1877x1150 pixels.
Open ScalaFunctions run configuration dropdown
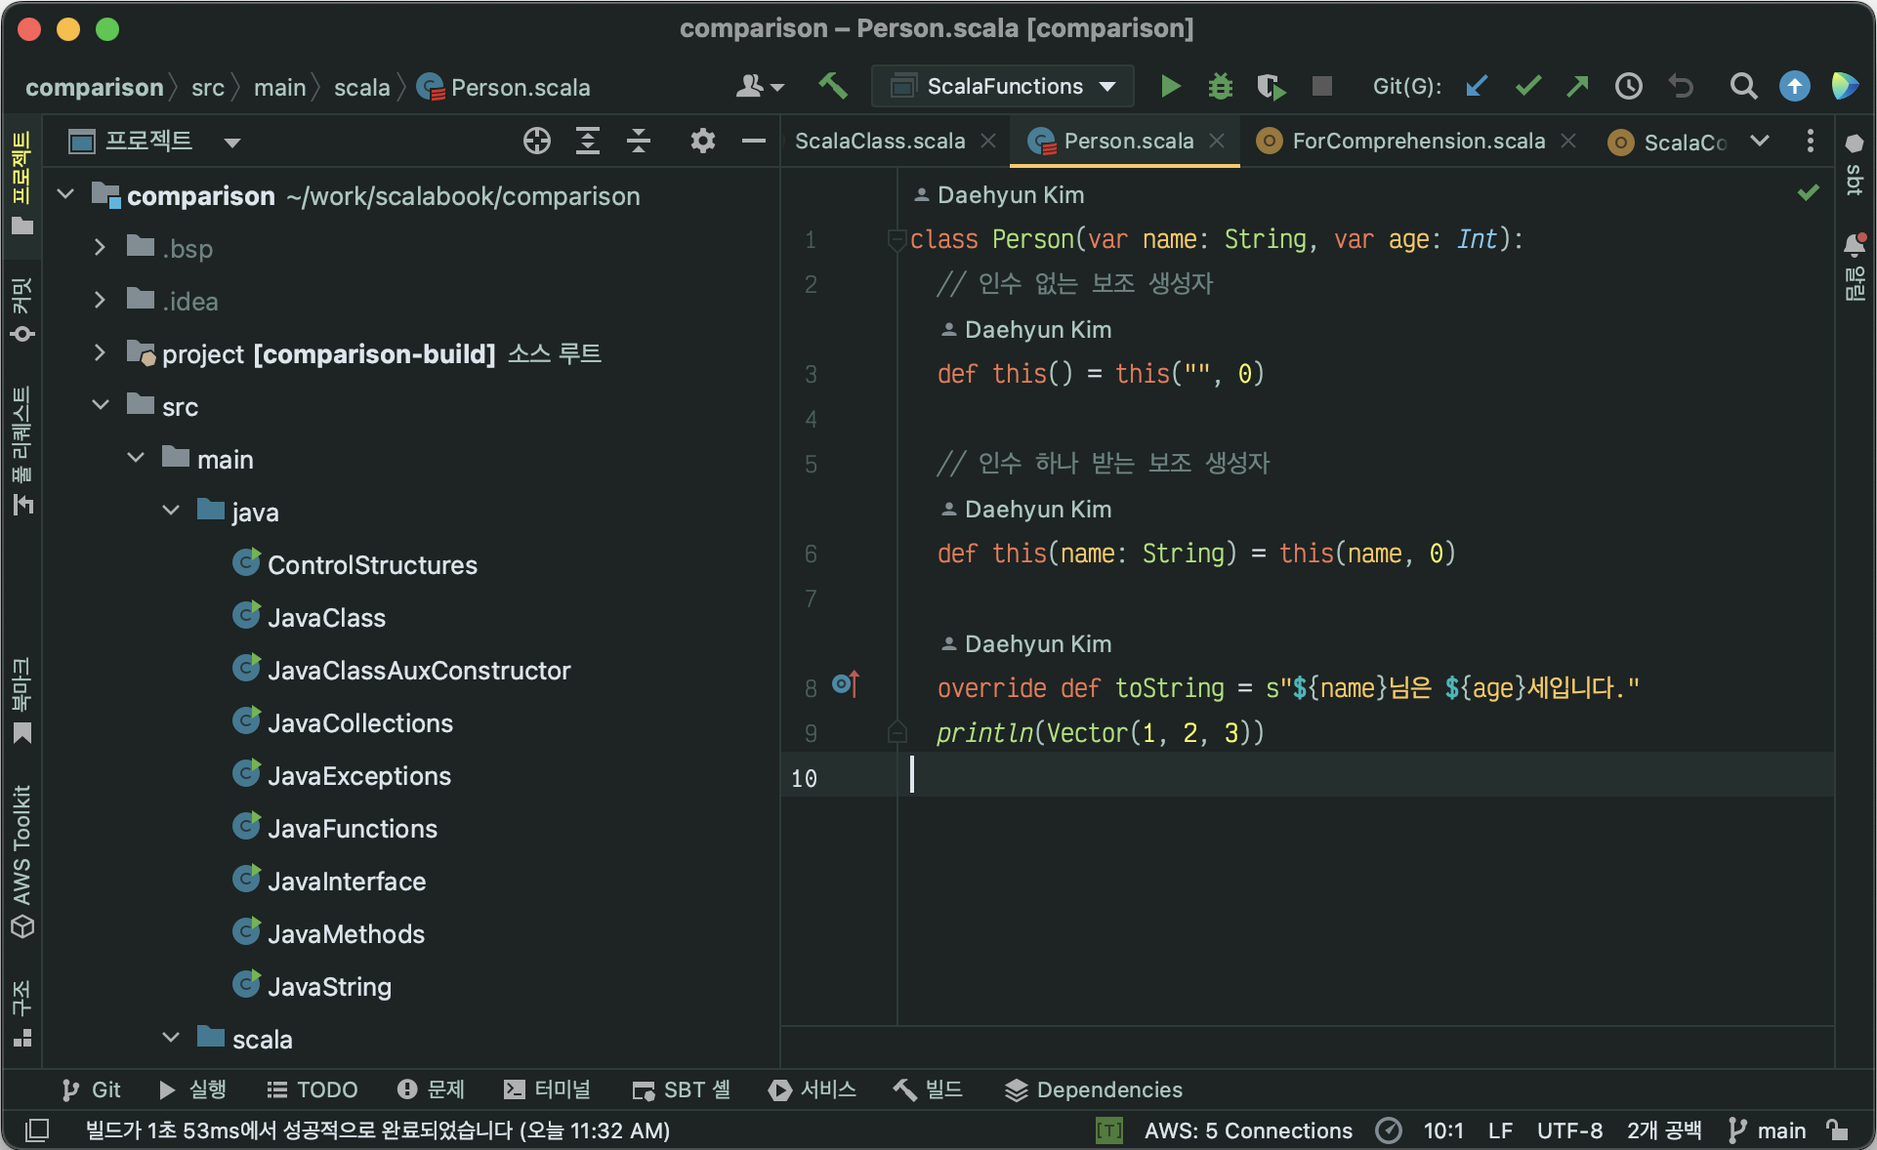point(1003,87)
